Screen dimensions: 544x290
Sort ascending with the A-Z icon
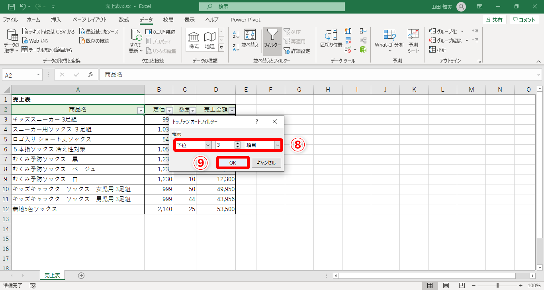coord(236,35)
